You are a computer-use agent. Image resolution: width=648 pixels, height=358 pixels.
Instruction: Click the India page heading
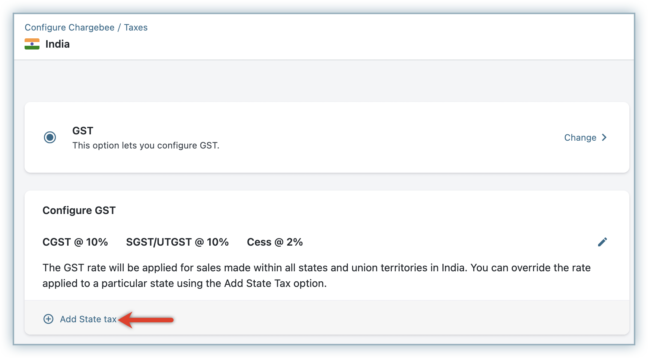(x=57, y=44)
